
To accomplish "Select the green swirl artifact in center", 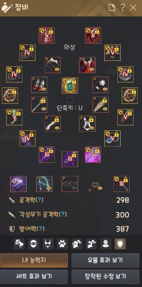I will [70, 86].
